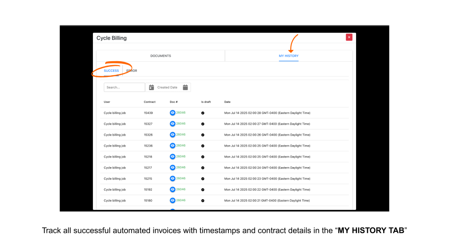The image size is (449, 252).
Task: Click calendar icon right of Created Date
Action: (x=185, y=87)
